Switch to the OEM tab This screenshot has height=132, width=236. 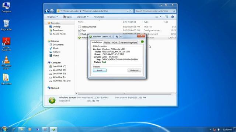[x=114, y=43]
